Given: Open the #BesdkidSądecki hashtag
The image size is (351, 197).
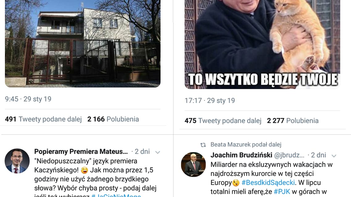Looking at the screenshot, I should (x=268, y=183).
